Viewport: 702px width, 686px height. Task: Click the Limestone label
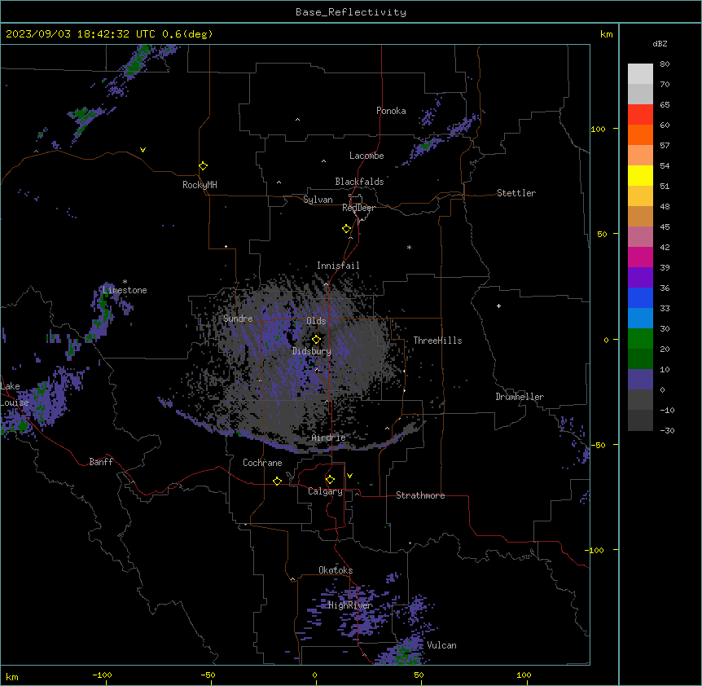(x=125, y=290)
